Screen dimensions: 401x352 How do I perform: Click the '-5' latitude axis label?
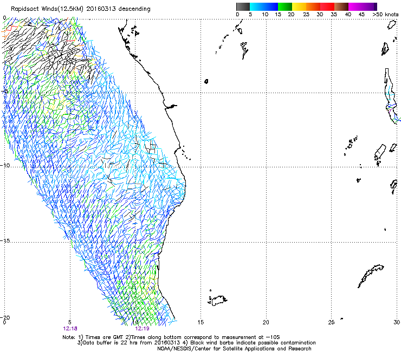(5, 92)
